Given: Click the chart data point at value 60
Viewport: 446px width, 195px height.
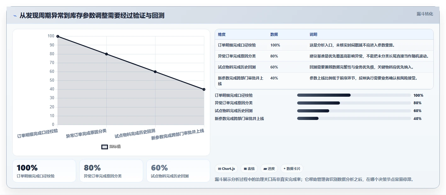Looking at the screenshot, I should [x=155, y=72].
